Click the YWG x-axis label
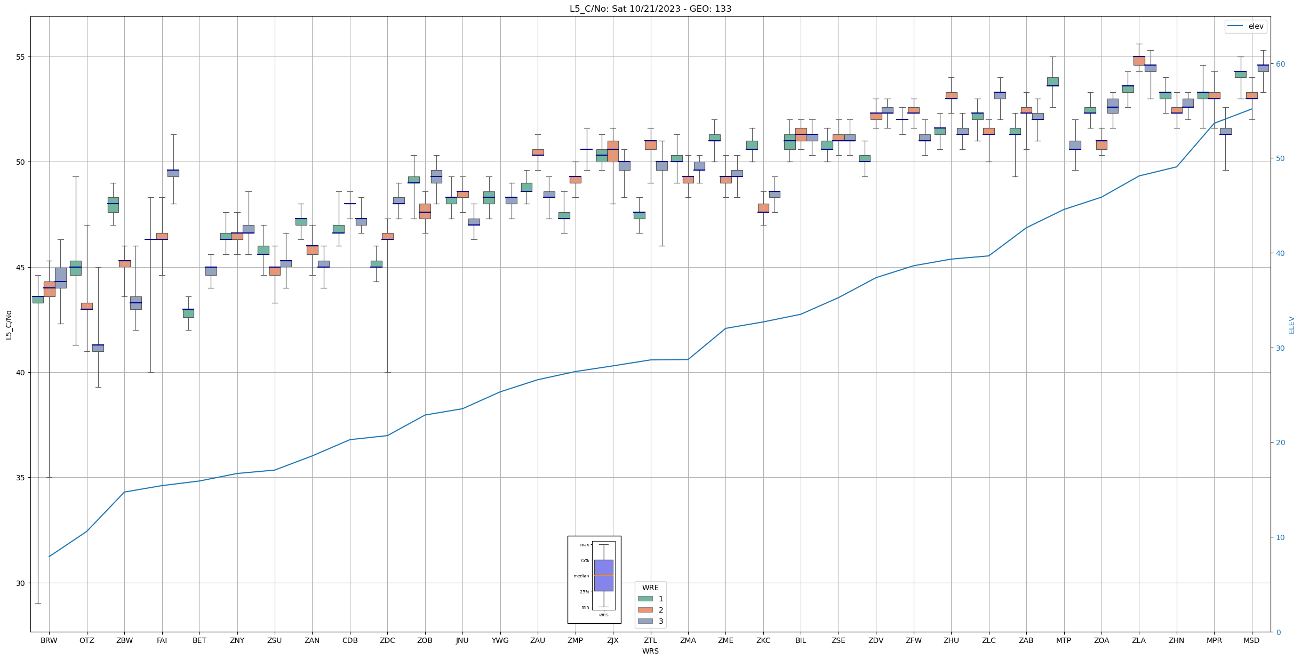Viewport: 1301px width, 660px height. [500, 640]
